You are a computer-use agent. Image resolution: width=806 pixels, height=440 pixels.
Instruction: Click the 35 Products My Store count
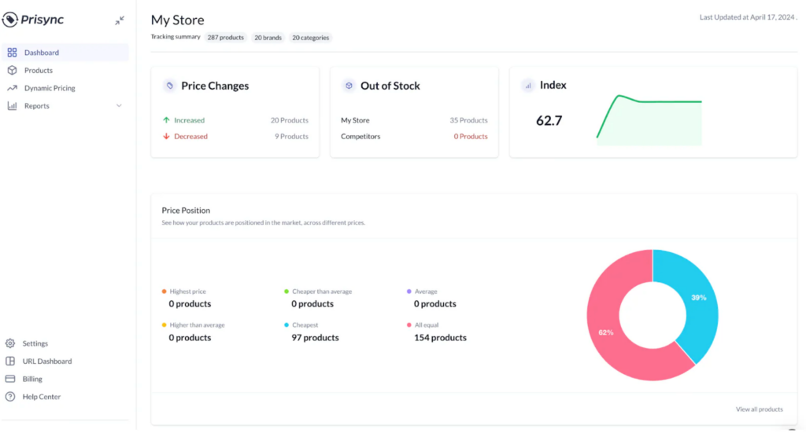tap(469, 120)
